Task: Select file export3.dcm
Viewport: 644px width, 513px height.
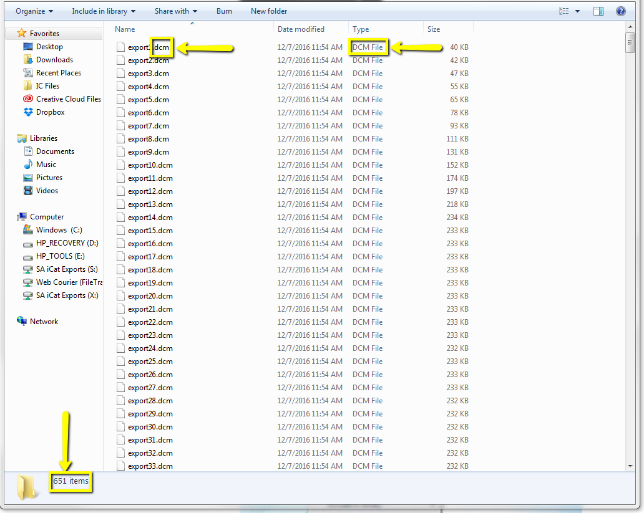Action: click(x=149, y=74)
